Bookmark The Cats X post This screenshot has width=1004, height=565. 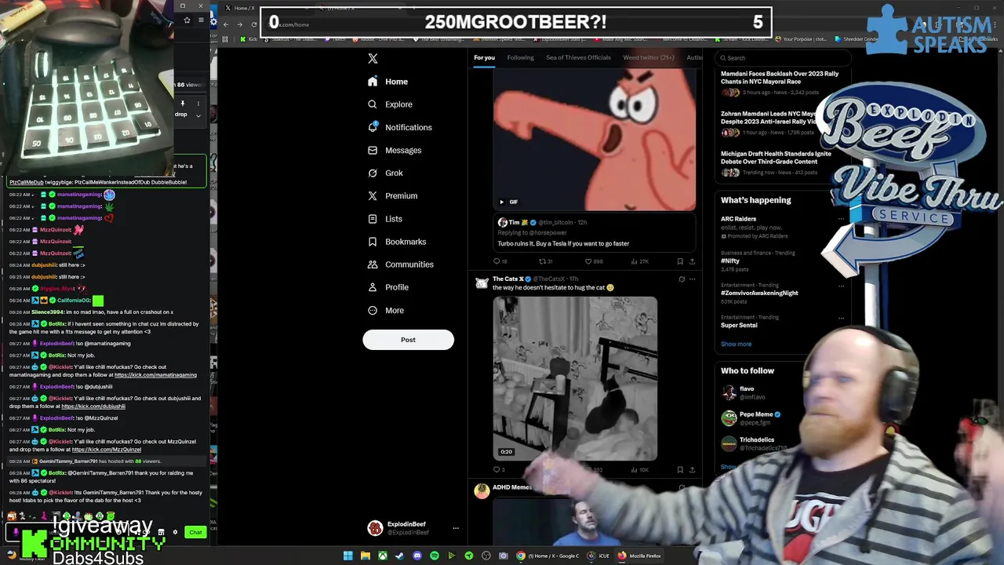coord(680,470)
